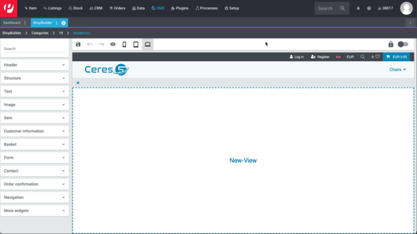Open the help question mark icon
417x234 pixels.
click(x=369, y=8)
